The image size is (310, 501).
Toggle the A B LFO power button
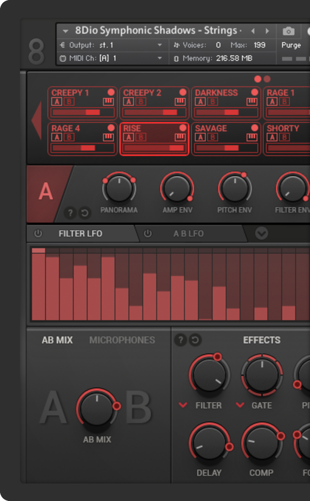click(147, 234)
